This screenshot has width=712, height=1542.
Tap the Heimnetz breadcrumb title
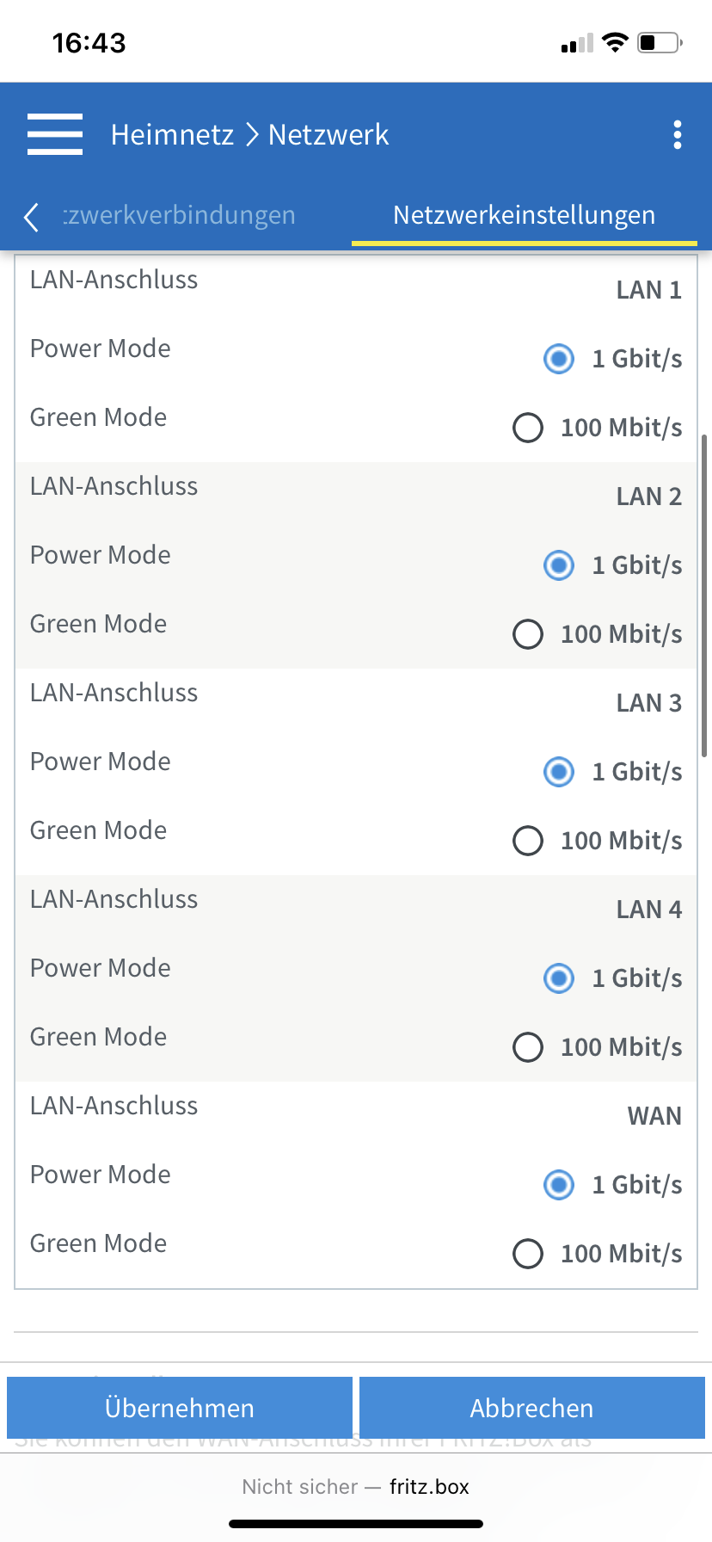(172, 135)
